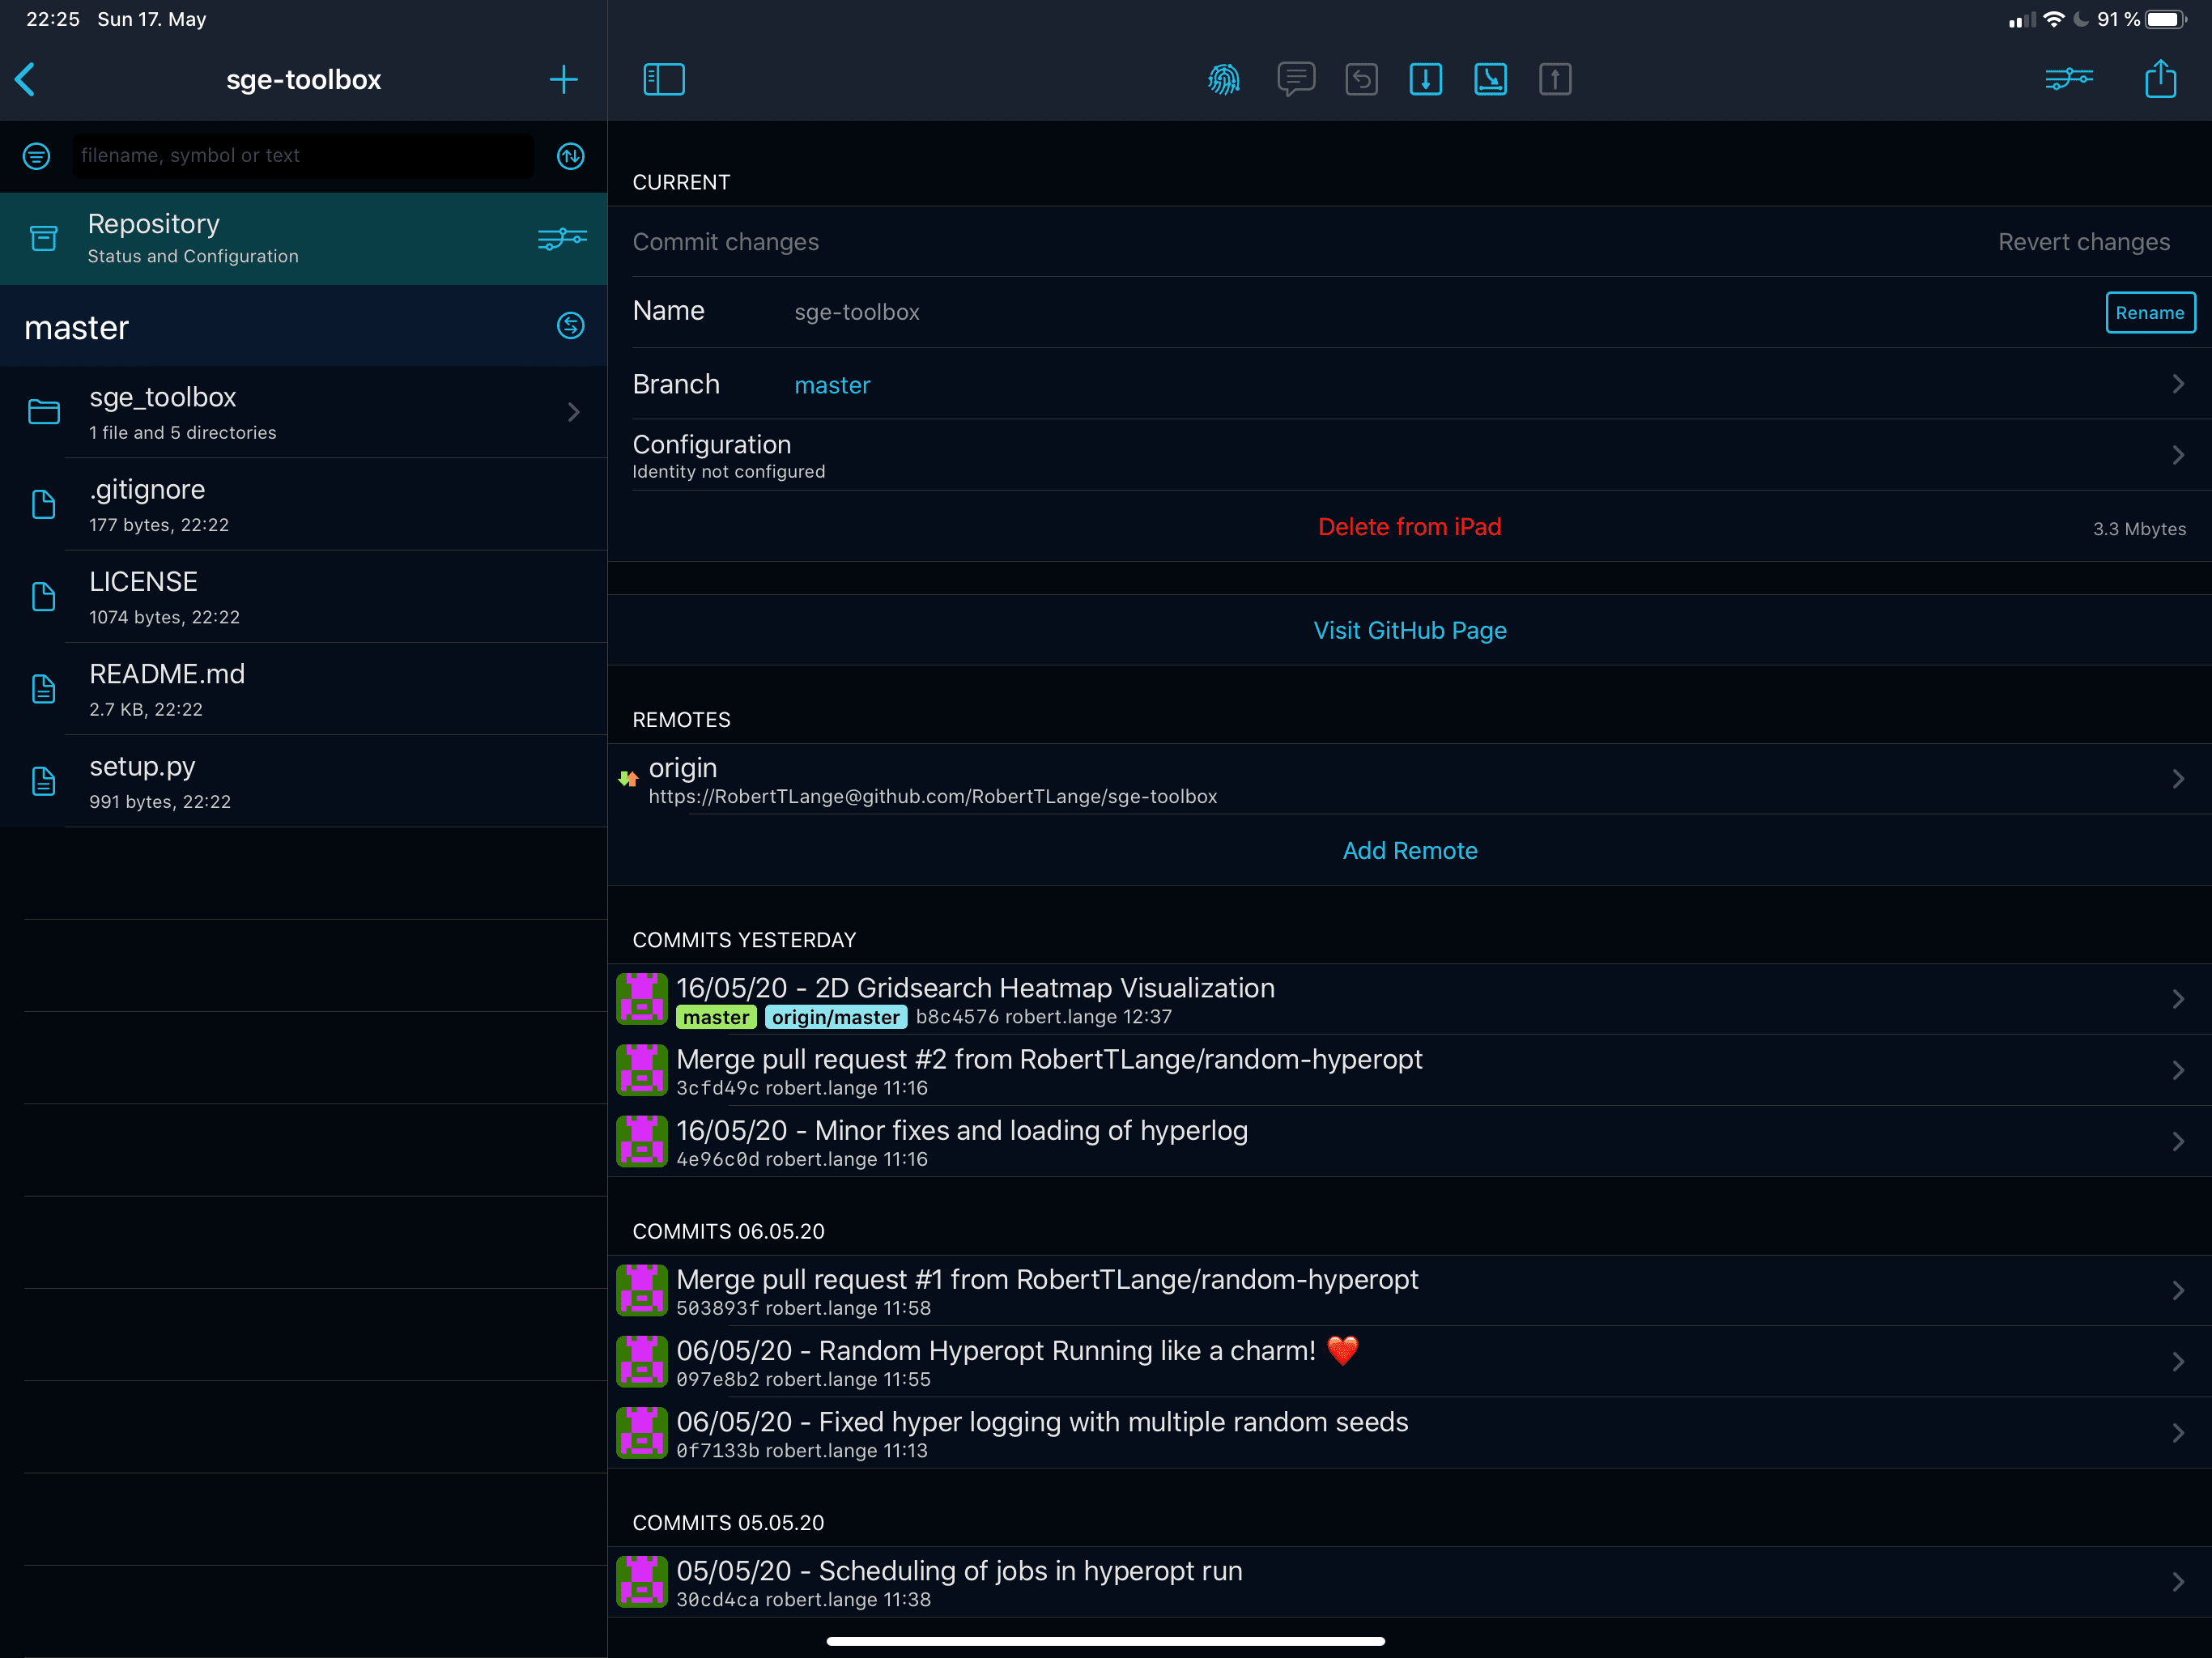
Task: Tap the Wi-Fi icon in status bar
Action: 2054,19
